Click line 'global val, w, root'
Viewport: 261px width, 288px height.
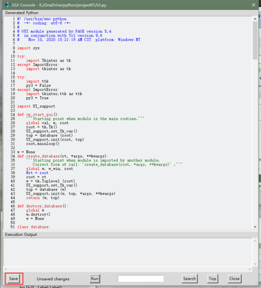click(48, 123)
